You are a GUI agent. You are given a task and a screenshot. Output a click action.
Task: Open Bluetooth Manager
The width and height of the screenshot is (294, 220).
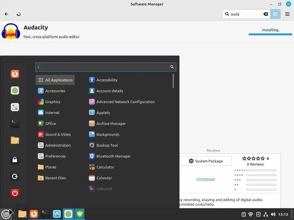click(110, 156)
